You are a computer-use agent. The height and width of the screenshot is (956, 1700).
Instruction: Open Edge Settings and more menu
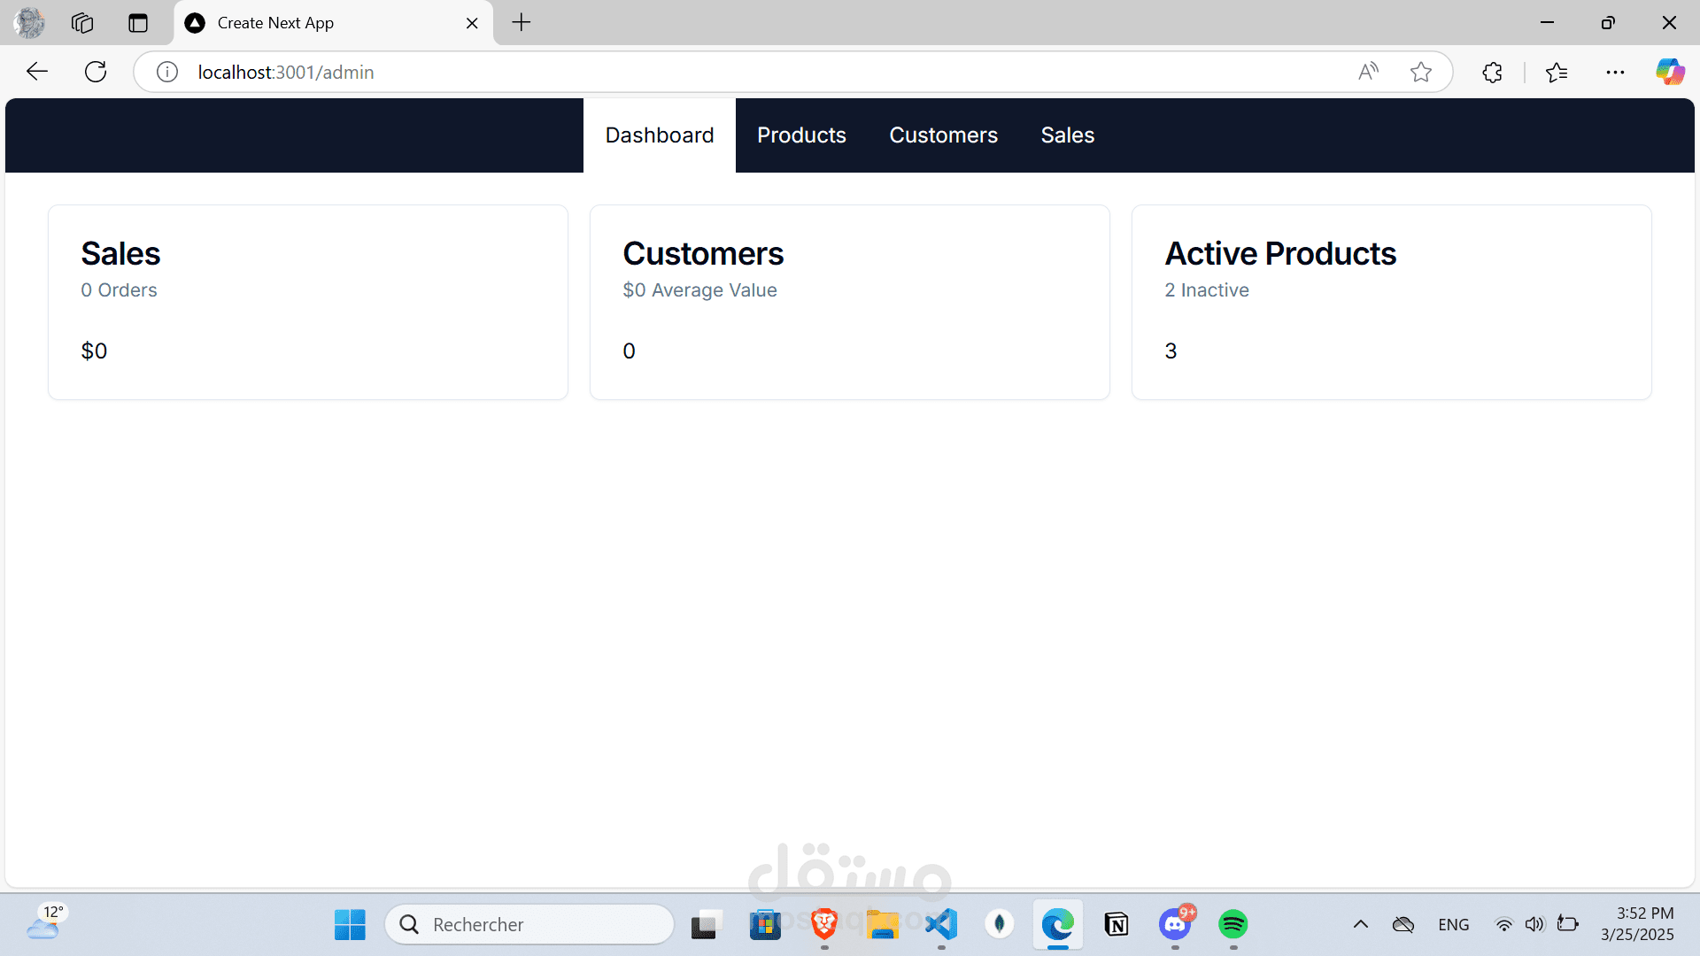click(x=1615, y=72)
